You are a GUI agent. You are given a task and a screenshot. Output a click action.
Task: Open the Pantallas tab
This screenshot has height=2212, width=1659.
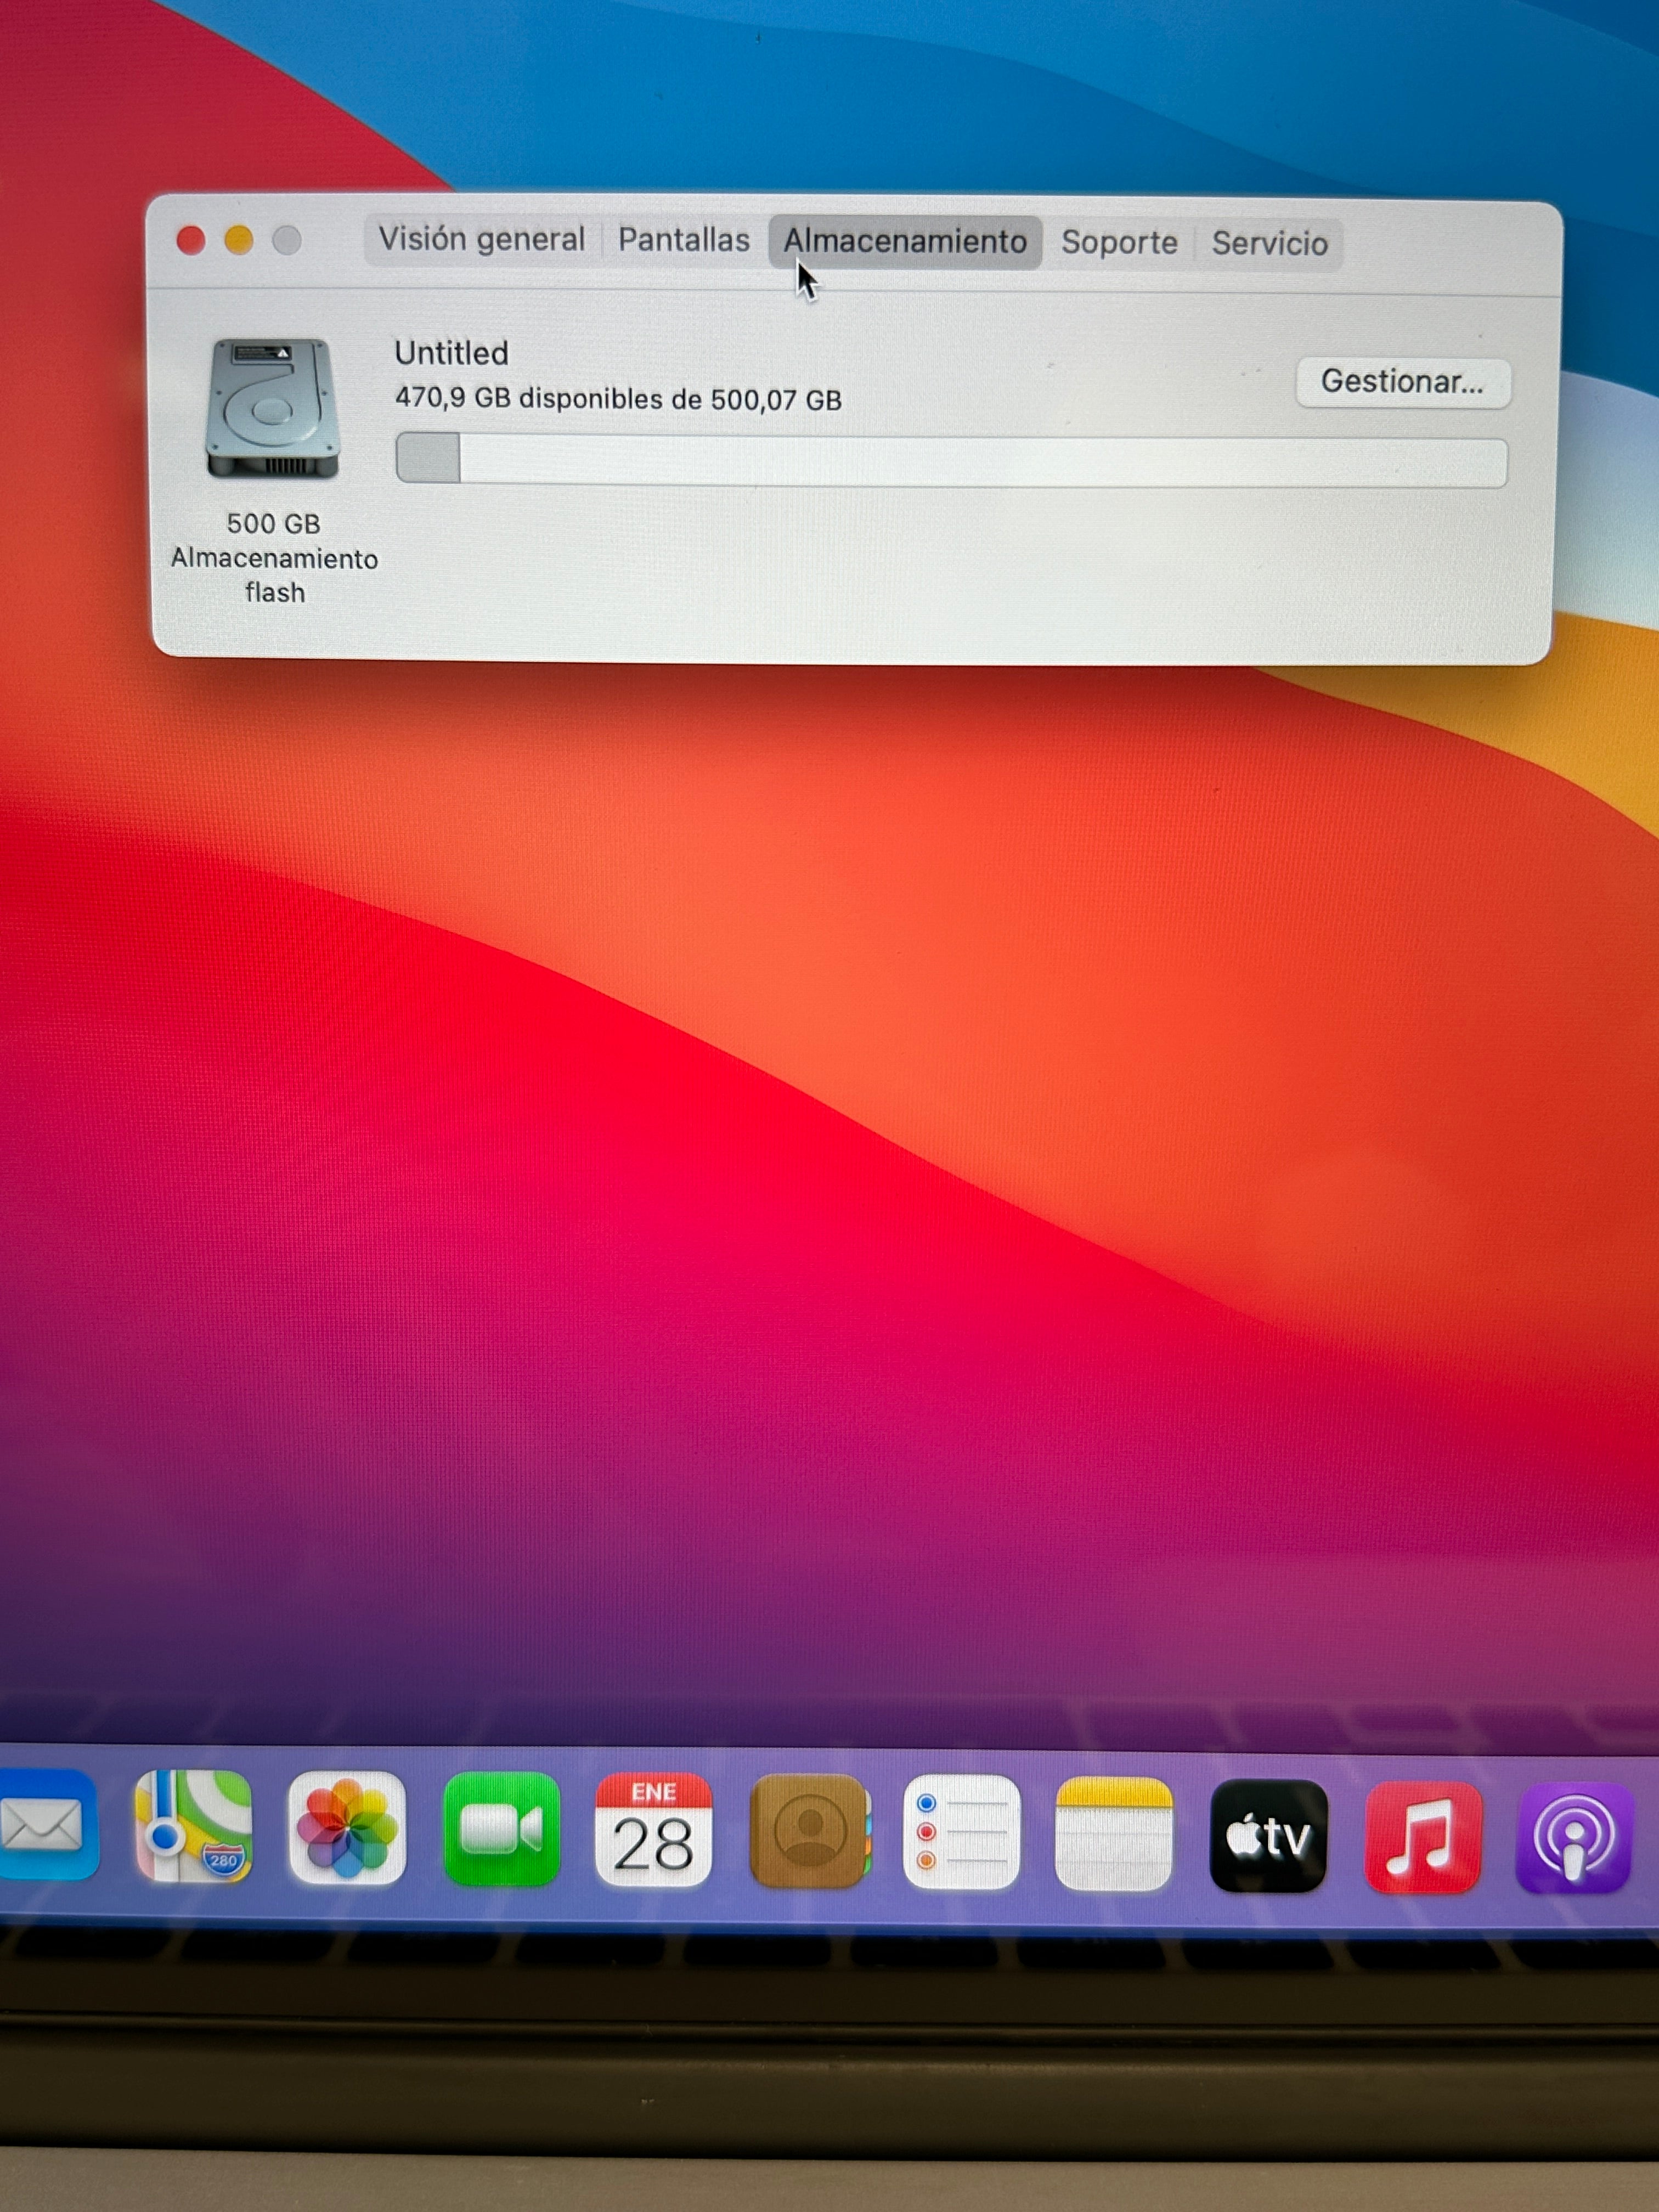(x=684, y=241)
